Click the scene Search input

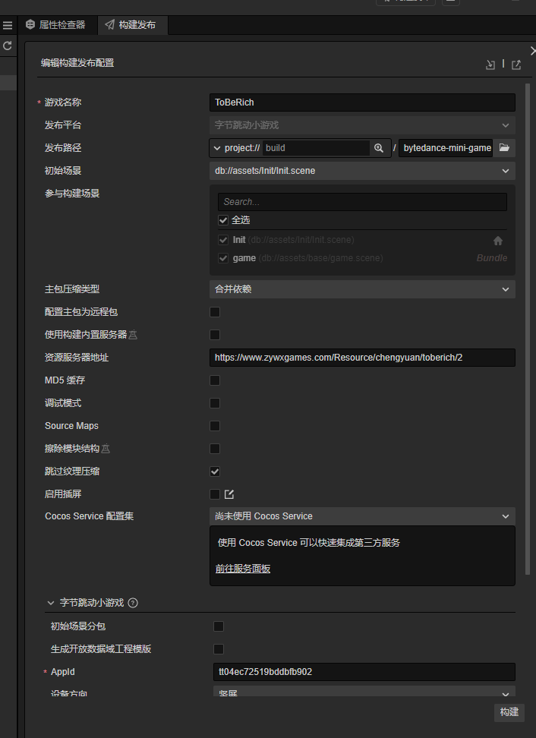click(x=362, y=202)
